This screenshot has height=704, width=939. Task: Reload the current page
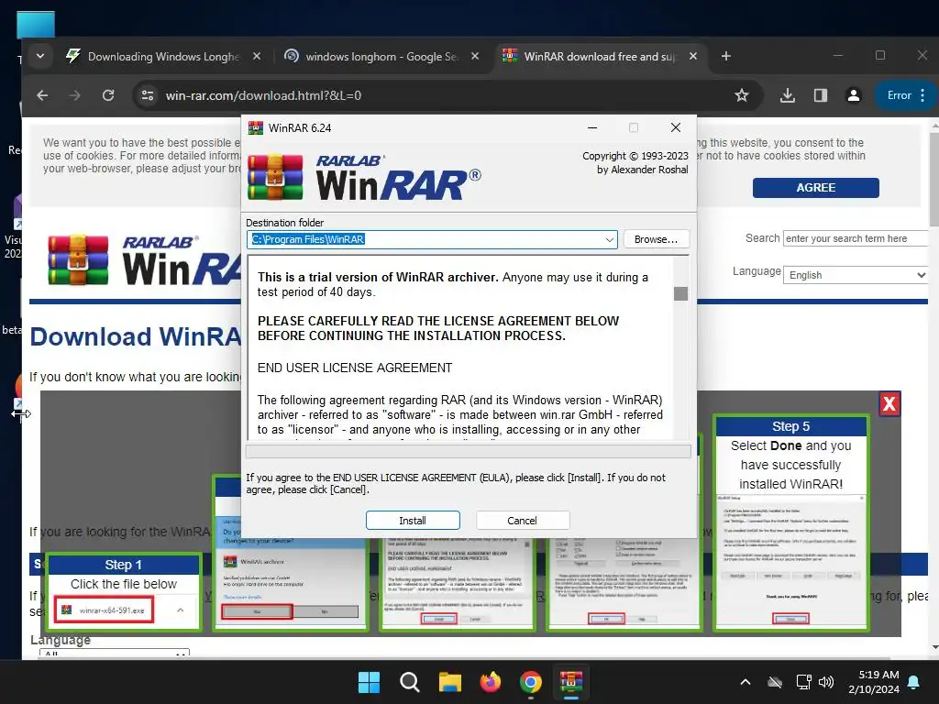tap(108, 95)
